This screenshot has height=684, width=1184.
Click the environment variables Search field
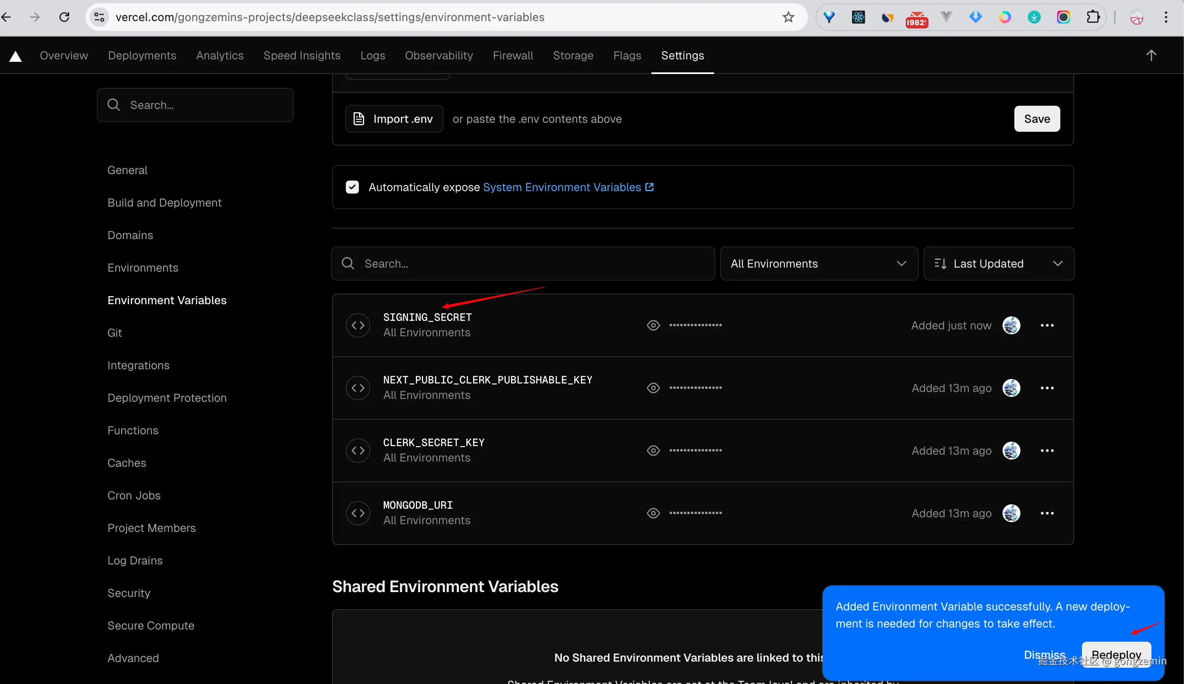point(523,264)
